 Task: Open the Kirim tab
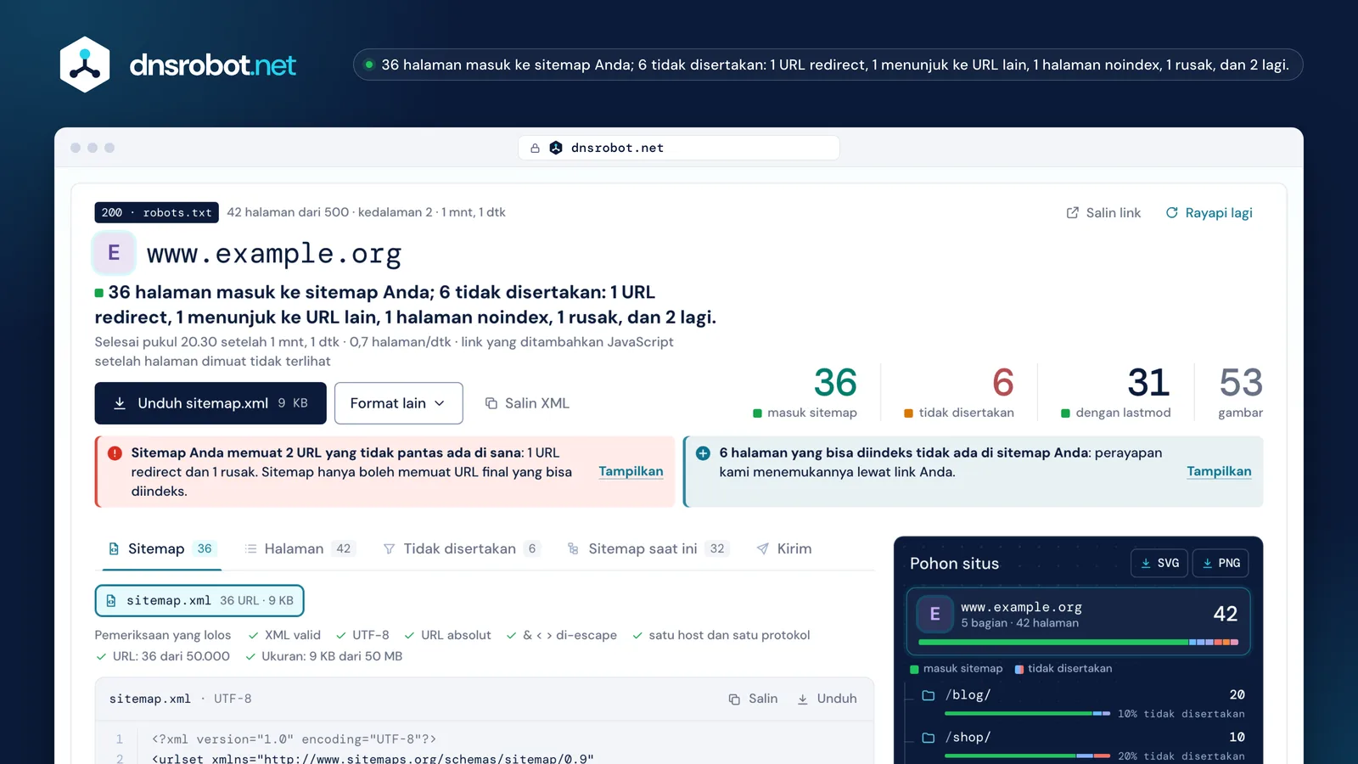[x=784, y=549]
